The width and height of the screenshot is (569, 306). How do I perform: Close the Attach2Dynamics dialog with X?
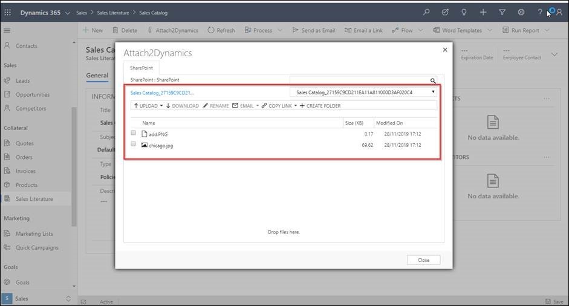(x=445, y=50)
